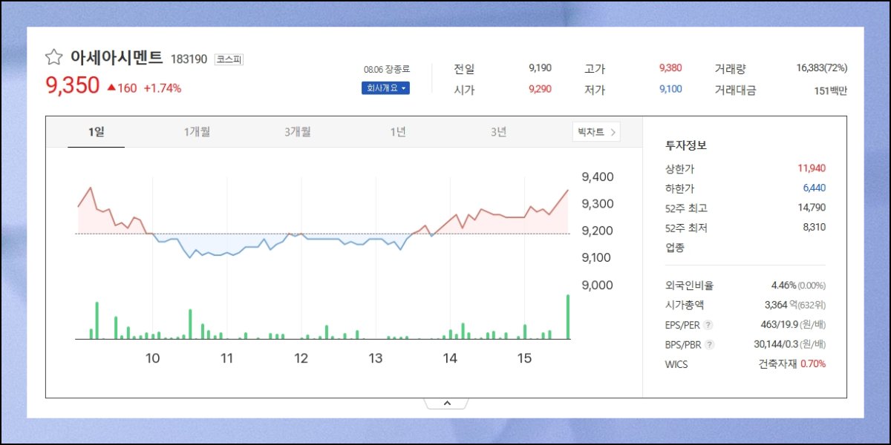Click the stock name 아세아시멘트
891x445 pixels.
(116, 58)
